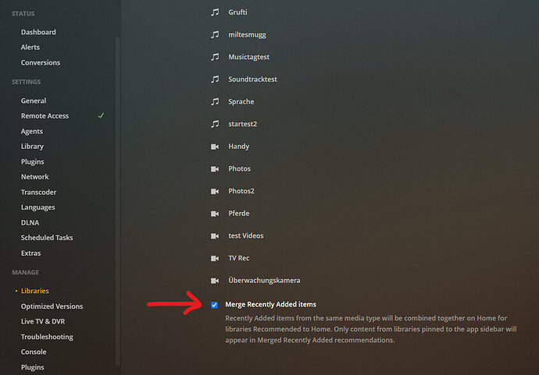Click the video icon beside Pferde
This screenshot has height=375, width=539.
pyautogui.click(x=215, y=214)
